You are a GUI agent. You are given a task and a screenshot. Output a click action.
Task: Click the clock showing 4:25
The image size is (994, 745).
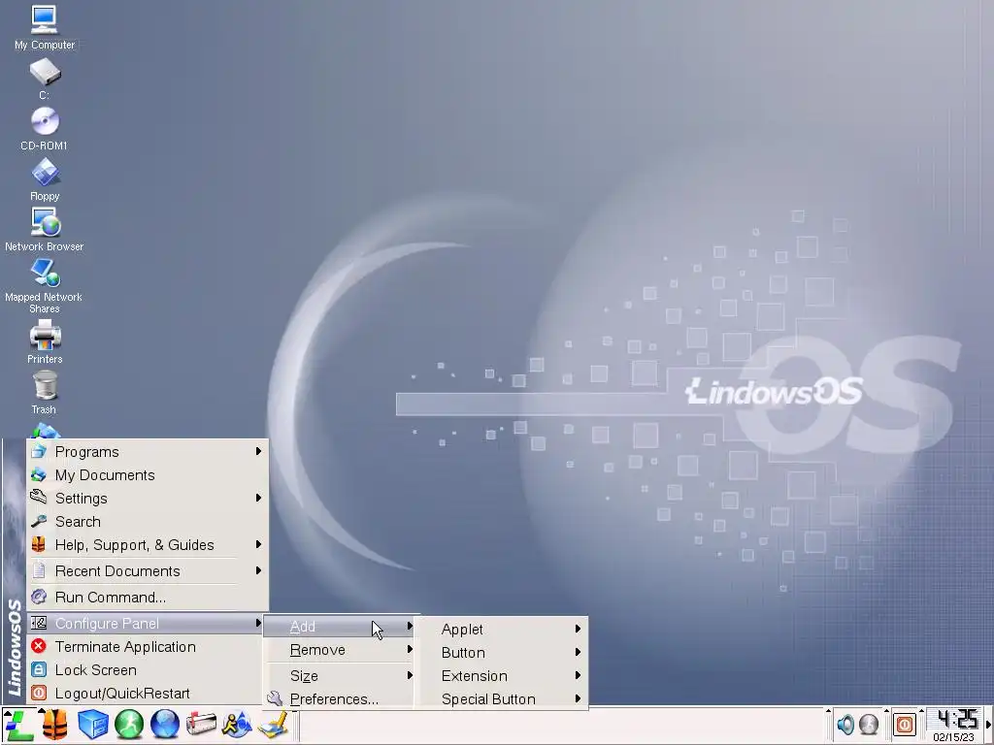(x=957, y=719)
